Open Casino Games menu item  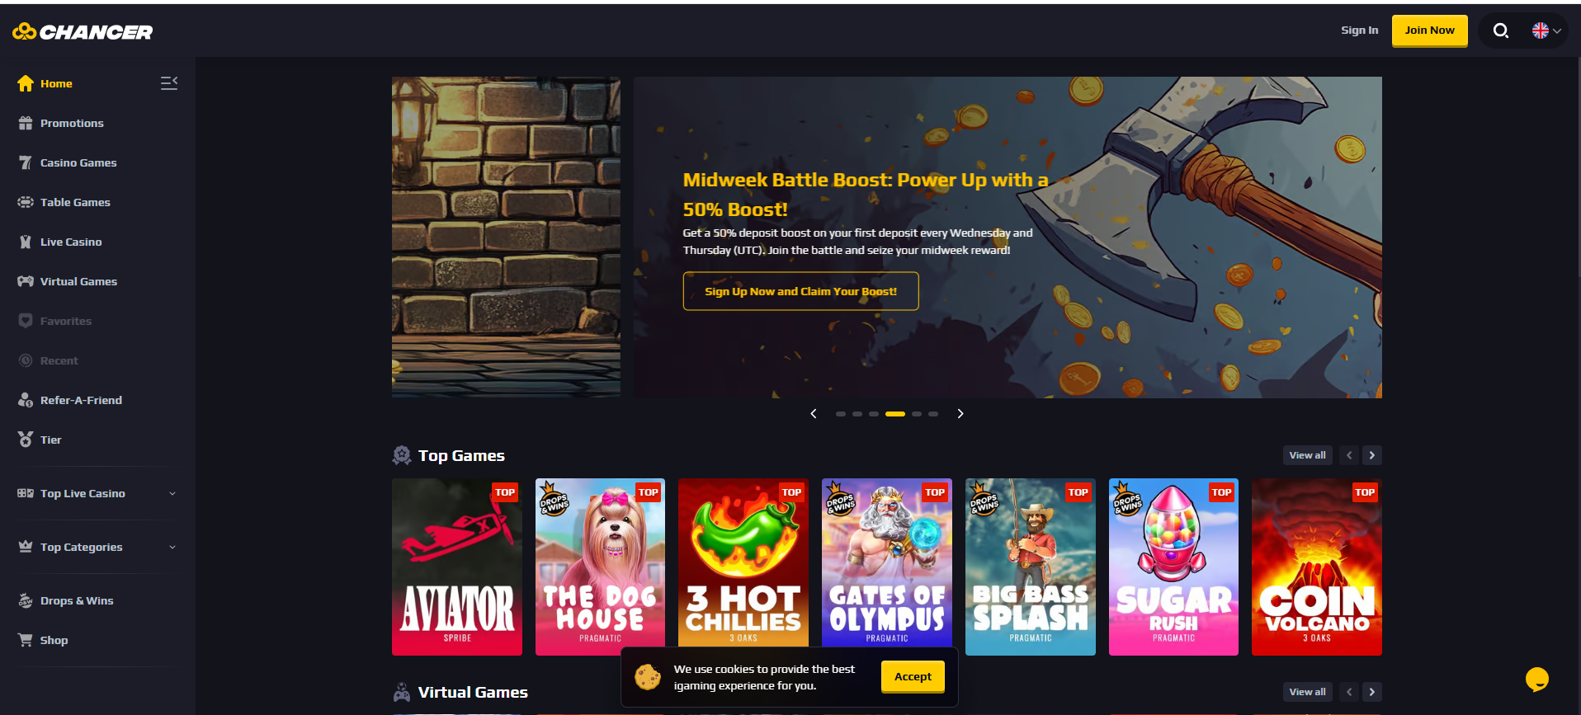[78, 162]
